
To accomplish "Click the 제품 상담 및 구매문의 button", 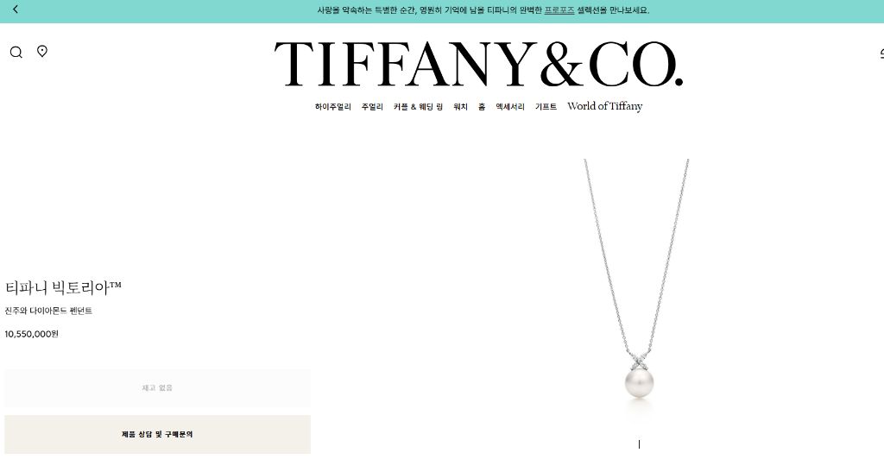I will coord(157,434).
